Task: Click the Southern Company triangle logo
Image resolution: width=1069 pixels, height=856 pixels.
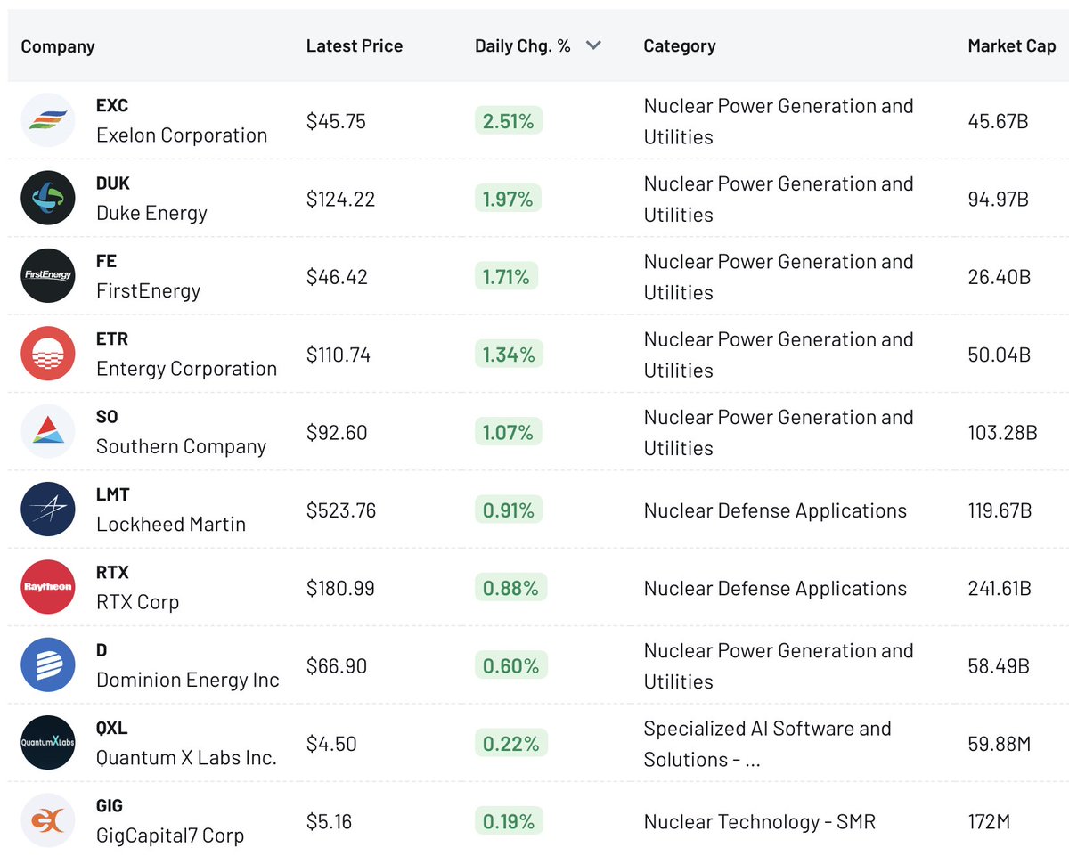Action: pyautogui.click(x=48, y=431)
